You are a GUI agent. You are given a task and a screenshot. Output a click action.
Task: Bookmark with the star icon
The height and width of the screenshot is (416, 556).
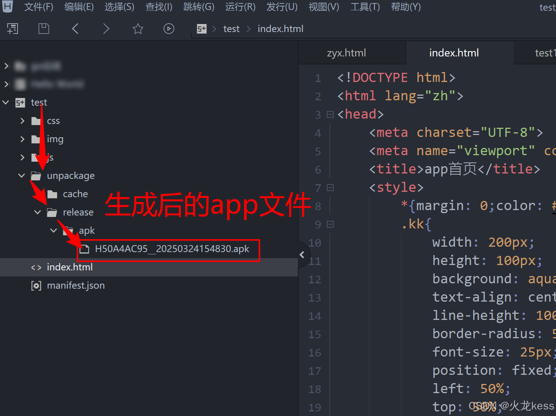pyautogui.click(x=138, y=29)
